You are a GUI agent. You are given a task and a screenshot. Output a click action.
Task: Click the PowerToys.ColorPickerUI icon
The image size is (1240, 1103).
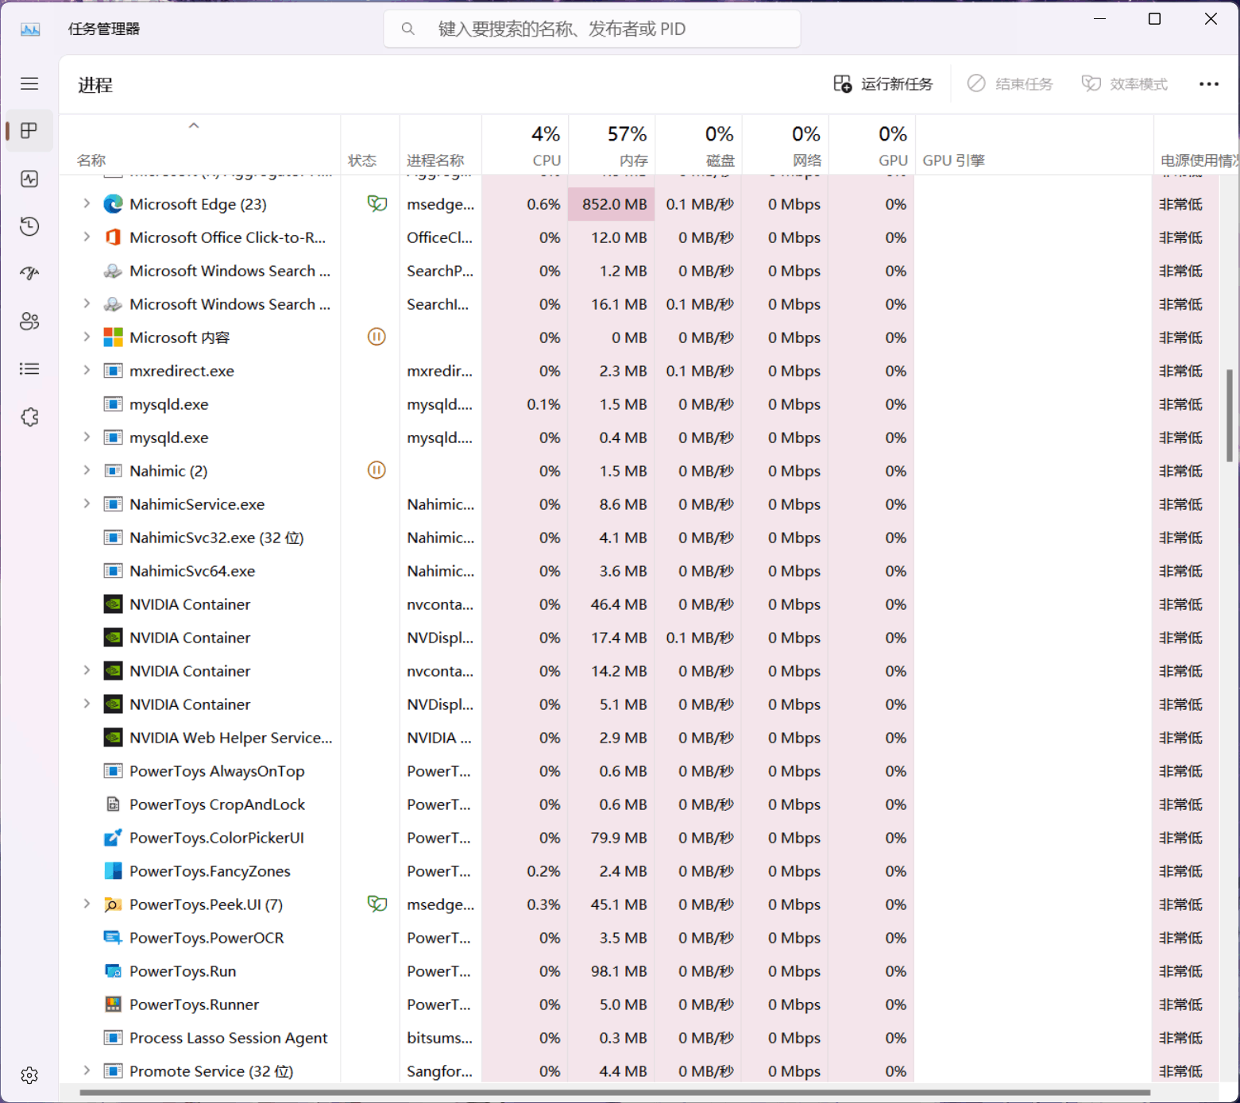[x=113, y=838]
